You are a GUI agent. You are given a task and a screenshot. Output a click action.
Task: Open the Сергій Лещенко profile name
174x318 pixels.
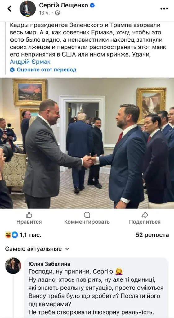click(64, 6)
